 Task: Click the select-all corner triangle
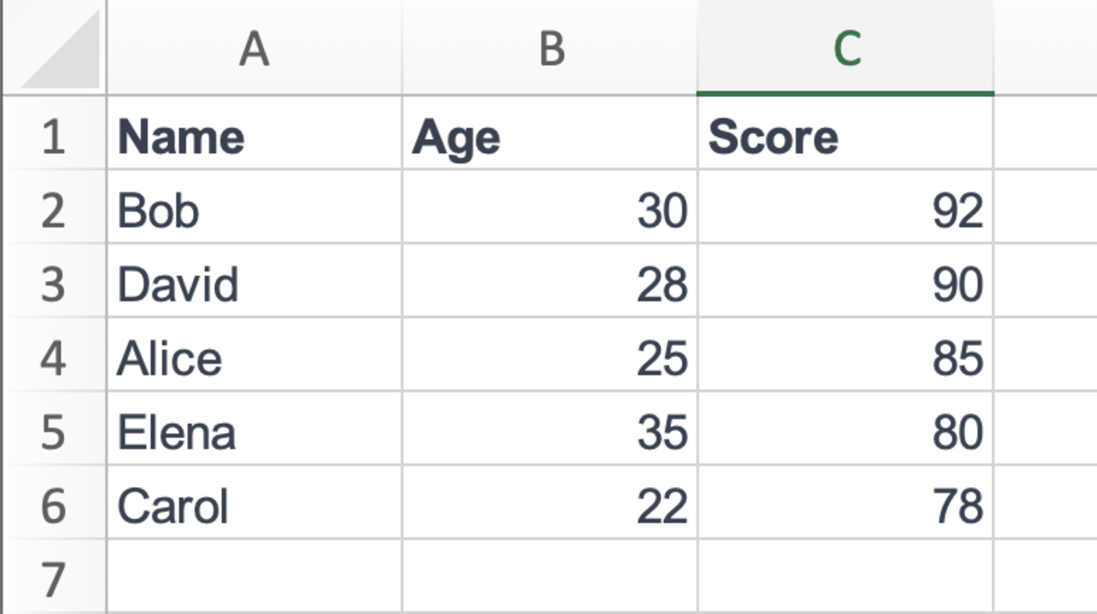click(55, 47)
